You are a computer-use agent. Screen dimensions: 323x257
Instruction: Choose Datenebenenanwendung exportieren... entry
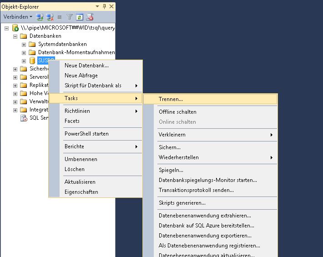click(210, 236)
